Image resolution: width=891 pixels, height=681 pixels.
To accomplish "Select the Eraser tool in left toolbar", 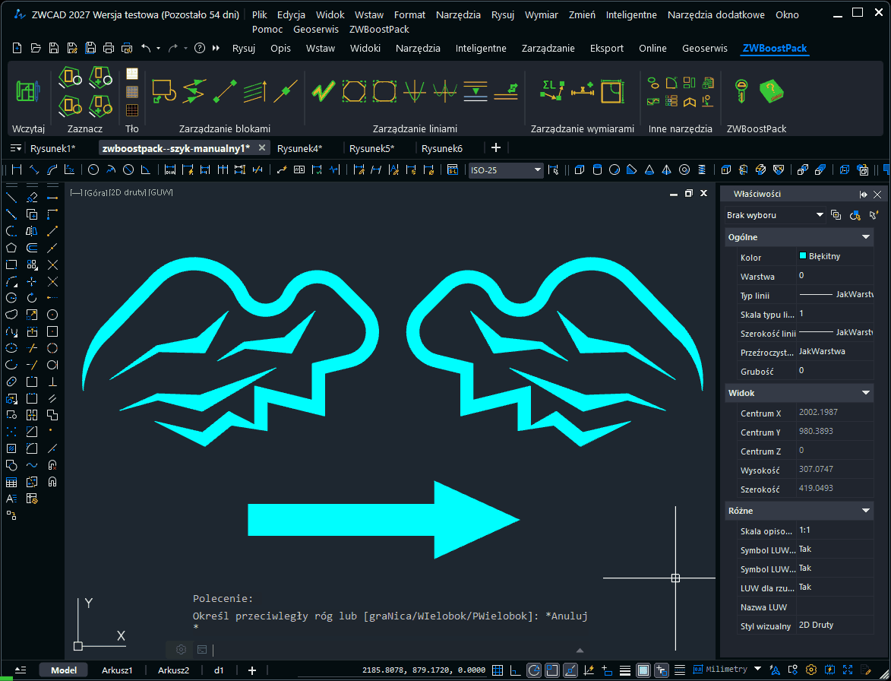I will point(32,198).
